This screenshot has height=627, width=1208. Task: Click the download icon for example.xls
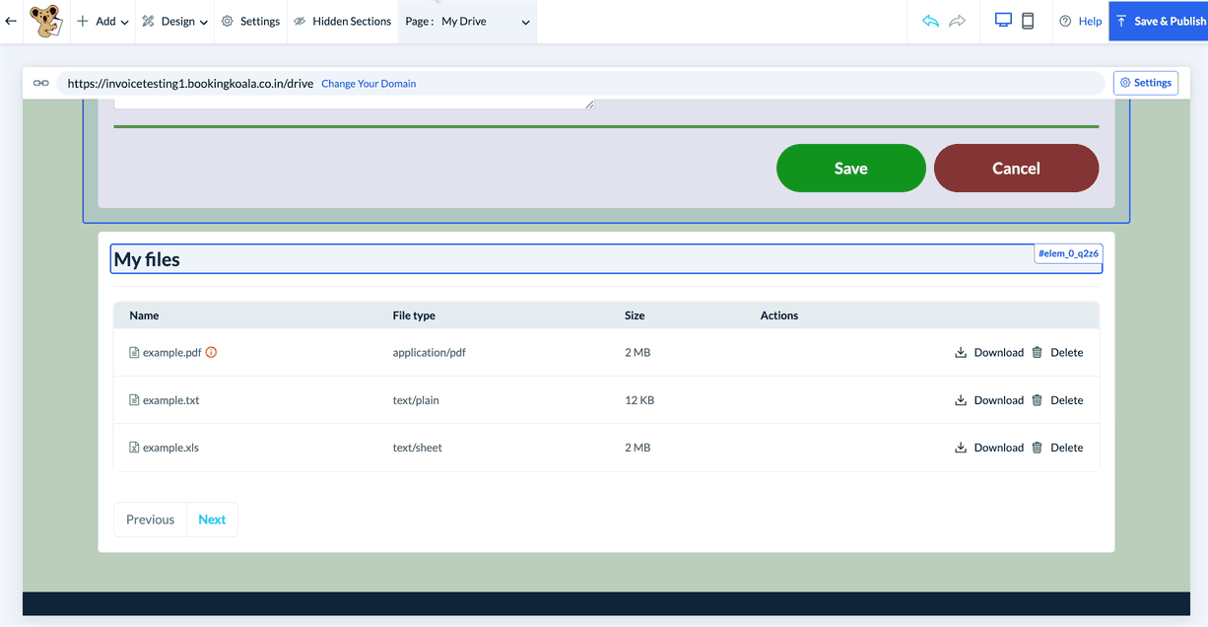coord(961,448)
